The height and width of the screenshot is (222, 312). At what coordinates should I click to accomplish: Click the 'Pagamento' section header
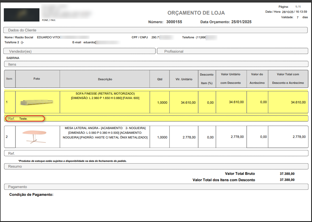[x=156, y=187]
